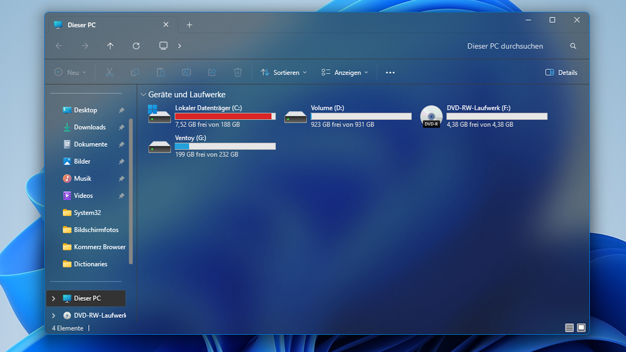Click '199 GB frei von 232 GB' text

click(x=207, y=154)
